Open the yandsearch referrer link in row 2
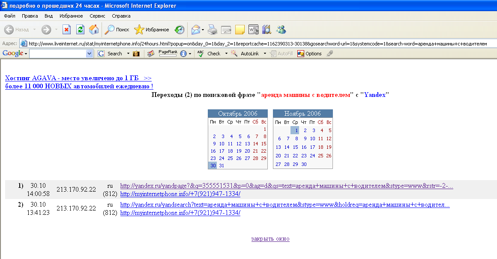This screenshot has height=259, width=497. tap(285, 205)
